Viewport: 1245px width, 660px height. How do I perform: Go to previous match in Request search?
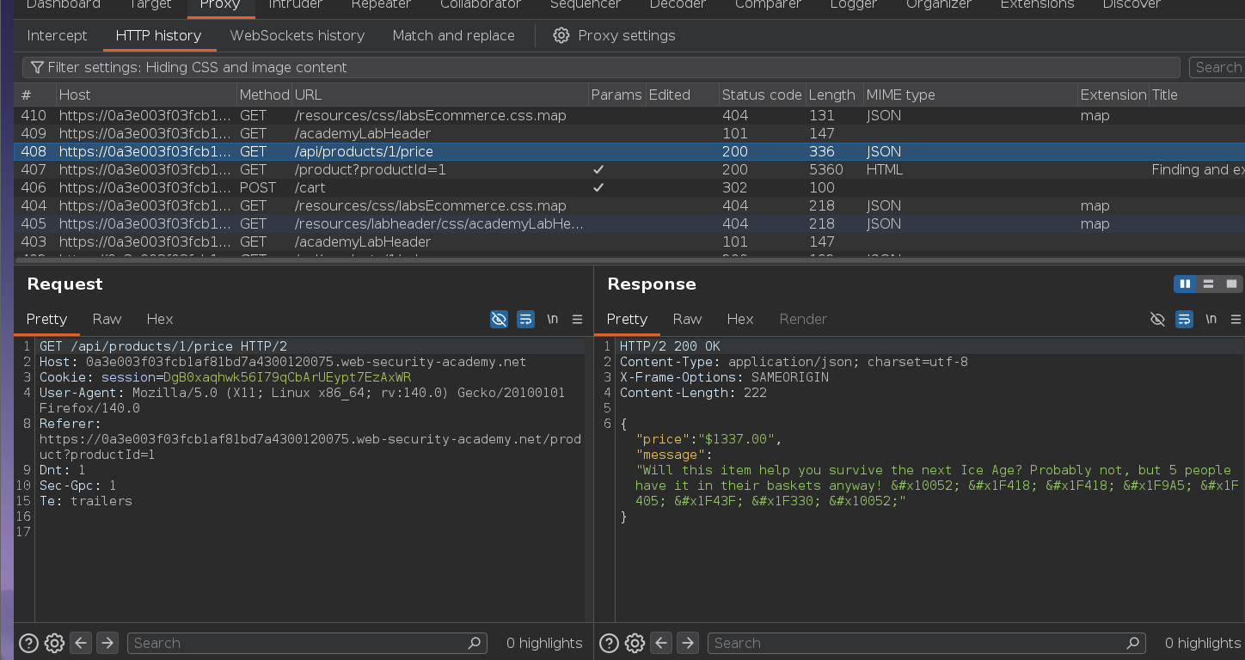pyautogui.click(x=81, y=643)
